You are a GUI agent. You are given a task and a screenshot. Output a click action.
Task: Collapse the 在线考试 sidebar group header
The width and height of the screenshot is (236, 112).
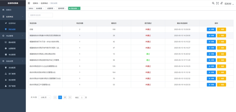[x=13, y=17]
